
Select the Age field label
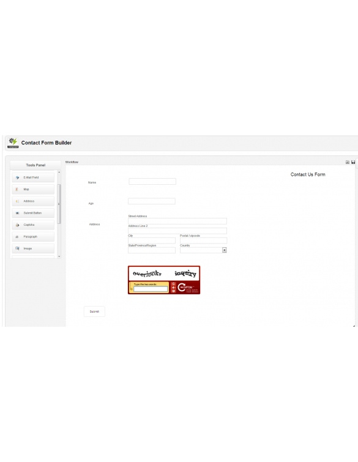point(91,203)
